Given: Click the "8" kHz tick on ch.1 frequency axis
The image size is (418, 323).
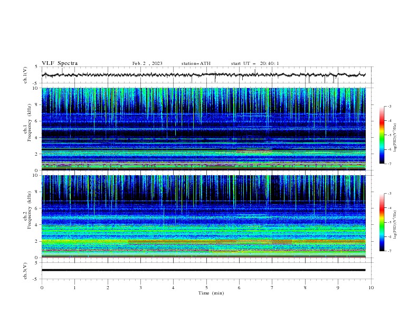Looking at the screenshot, I should click(x=37, y=104).
